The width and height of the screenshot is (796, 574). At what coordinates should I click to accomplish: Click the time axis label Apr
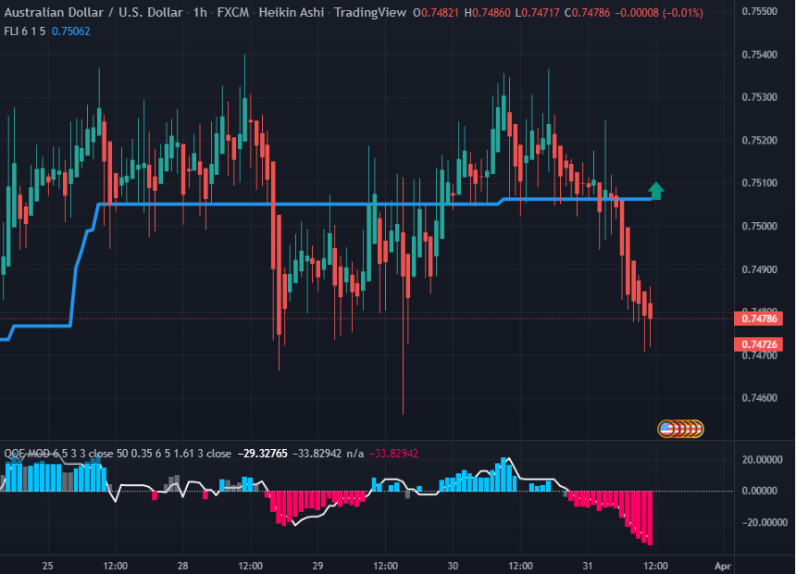click(722, 566)
